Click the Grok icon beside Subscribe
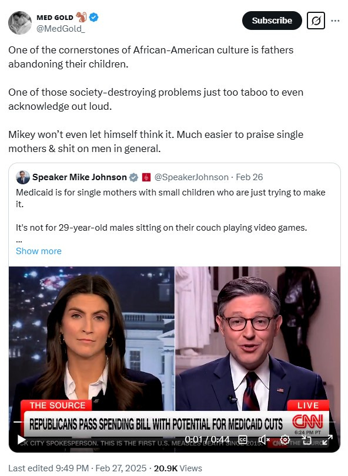 [316, 21]
